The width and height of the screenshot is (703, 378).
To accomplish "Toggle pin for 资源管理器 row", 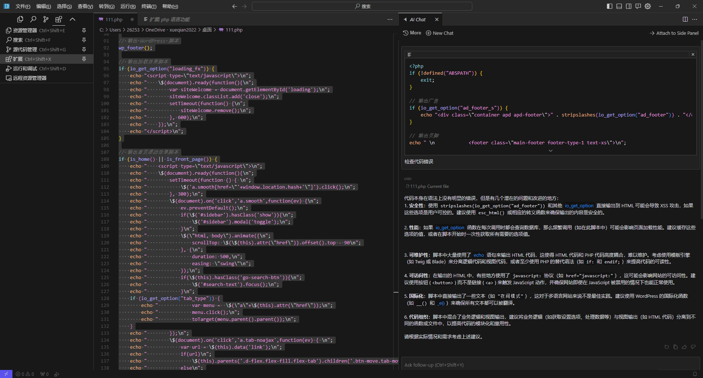I will (x=84, y=30).
